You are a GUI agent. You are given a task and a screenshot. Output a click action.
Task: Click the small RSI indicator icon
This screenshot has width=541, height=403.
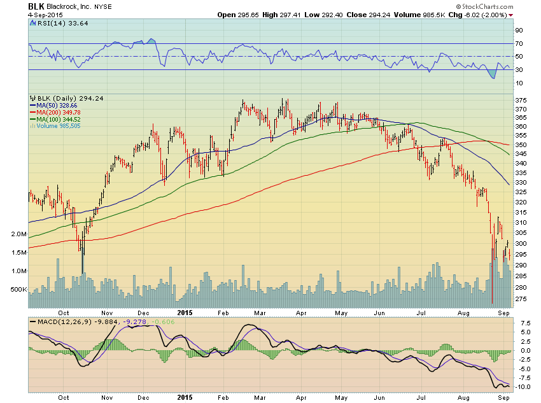click(32, 23)
